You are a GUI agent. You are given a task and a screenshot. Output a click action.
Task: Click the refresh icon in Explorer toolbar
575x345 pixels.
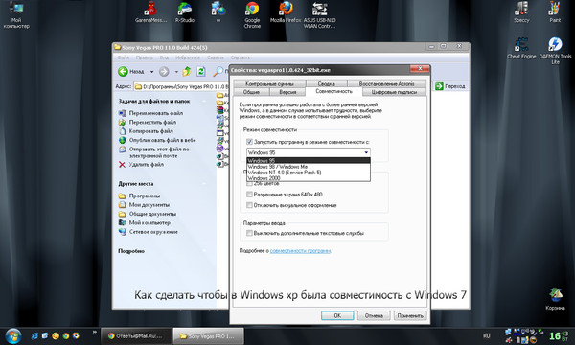(201, 71)
